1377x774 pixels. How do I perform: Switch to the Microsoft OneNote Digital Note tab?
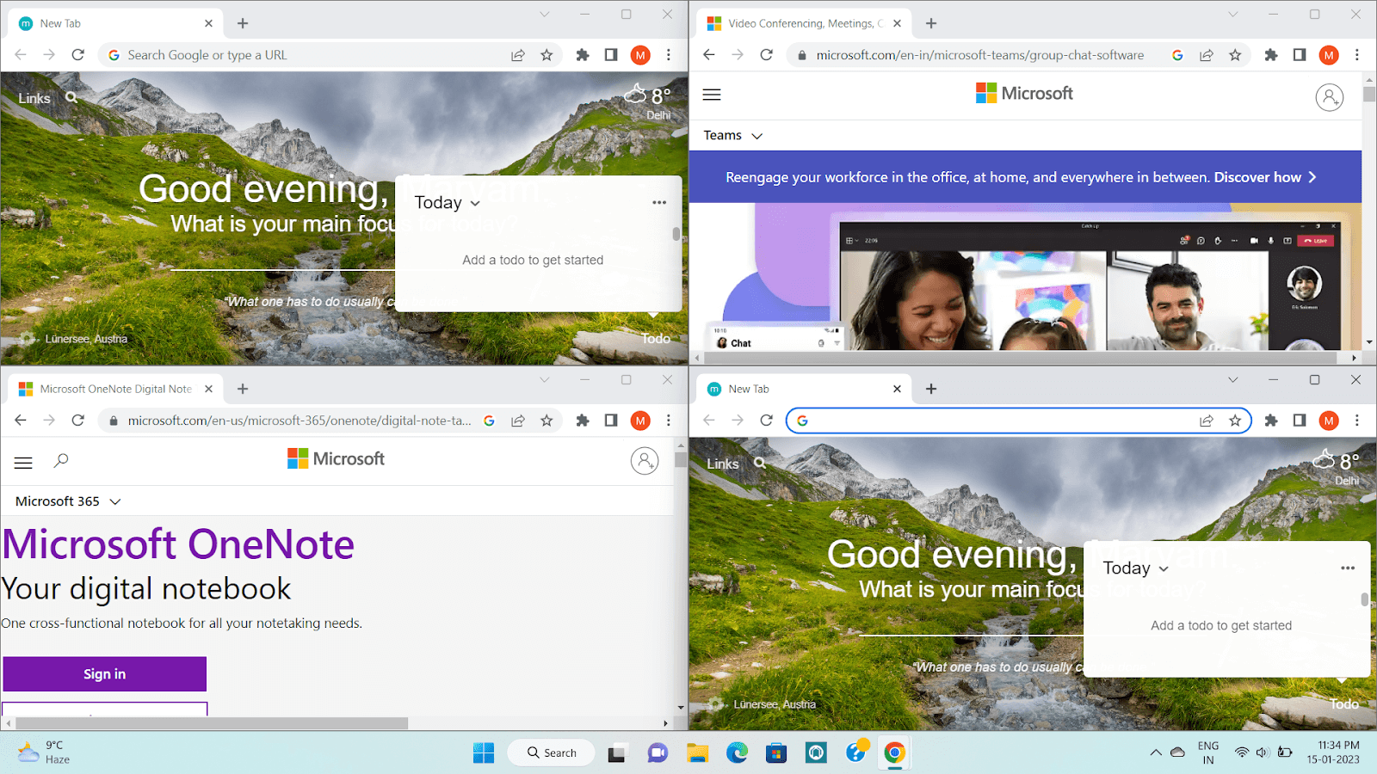[x=112, y=389]
